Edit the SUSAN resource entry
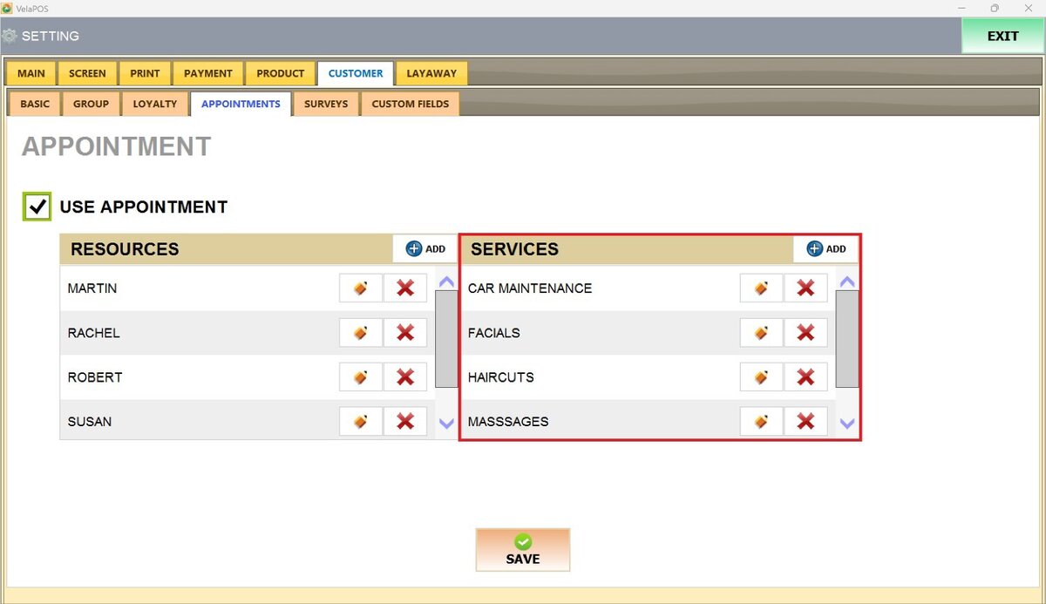Image resolution: width=1046 pixels, height=604 pixels. (361, 422)
